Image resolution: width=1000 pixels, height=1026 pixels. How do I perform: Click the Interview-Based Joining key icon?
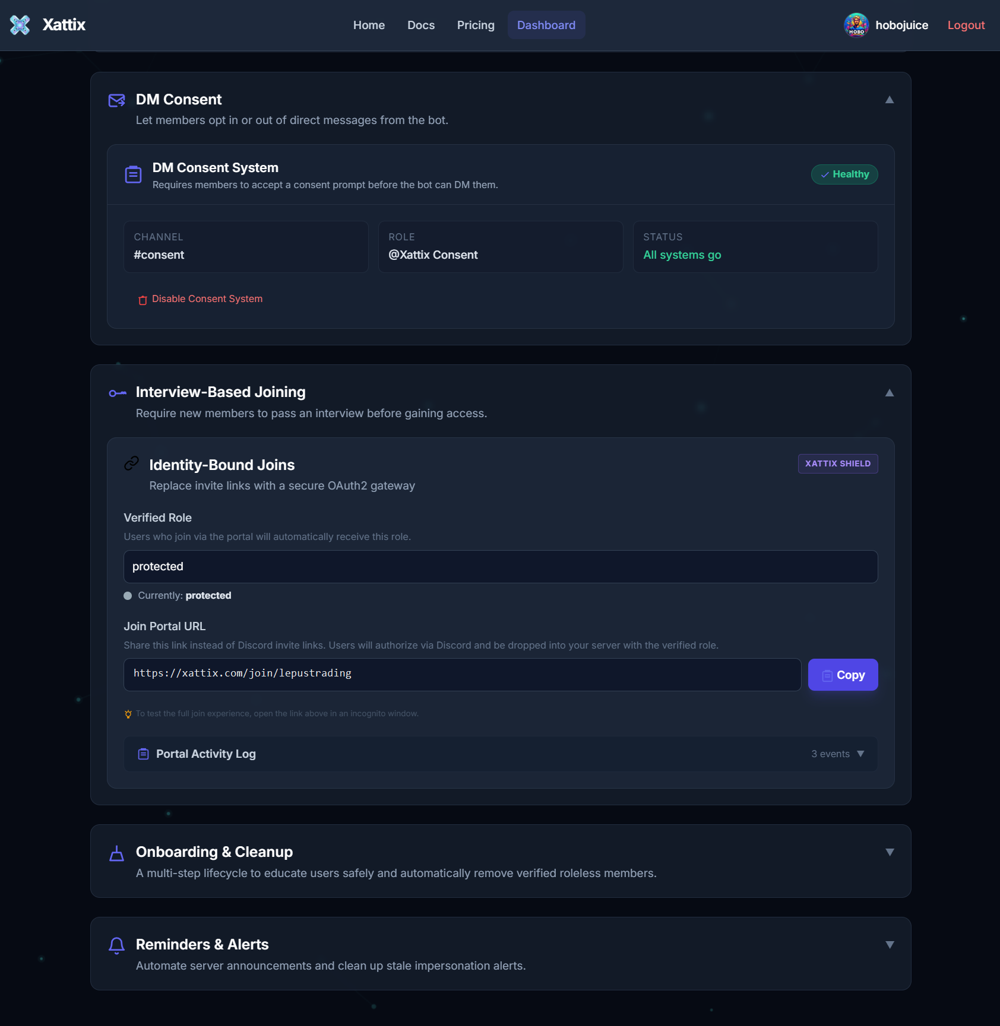coord(118,393)
